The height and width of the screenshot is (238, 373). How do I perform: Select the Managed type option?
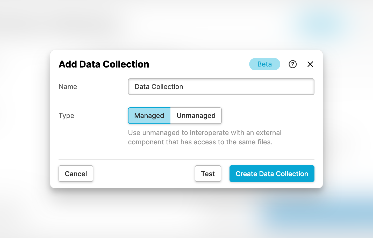click(x=149, y=116)
